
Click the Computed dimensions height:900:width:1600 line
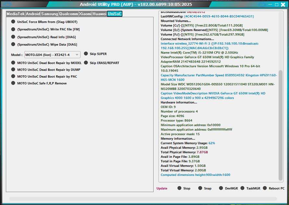coord(195,175)
